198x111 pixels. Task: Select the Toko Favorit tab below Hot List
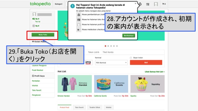tap(79, 107)
